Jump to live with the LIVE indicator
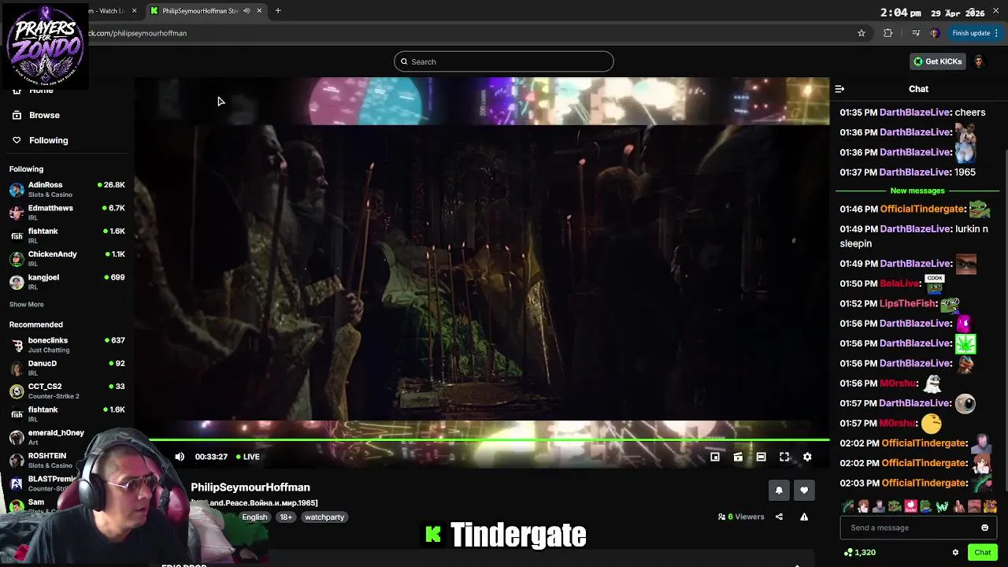Image resolution: width=1008 pixels, height=567 pixels. [x=248, y=457]
